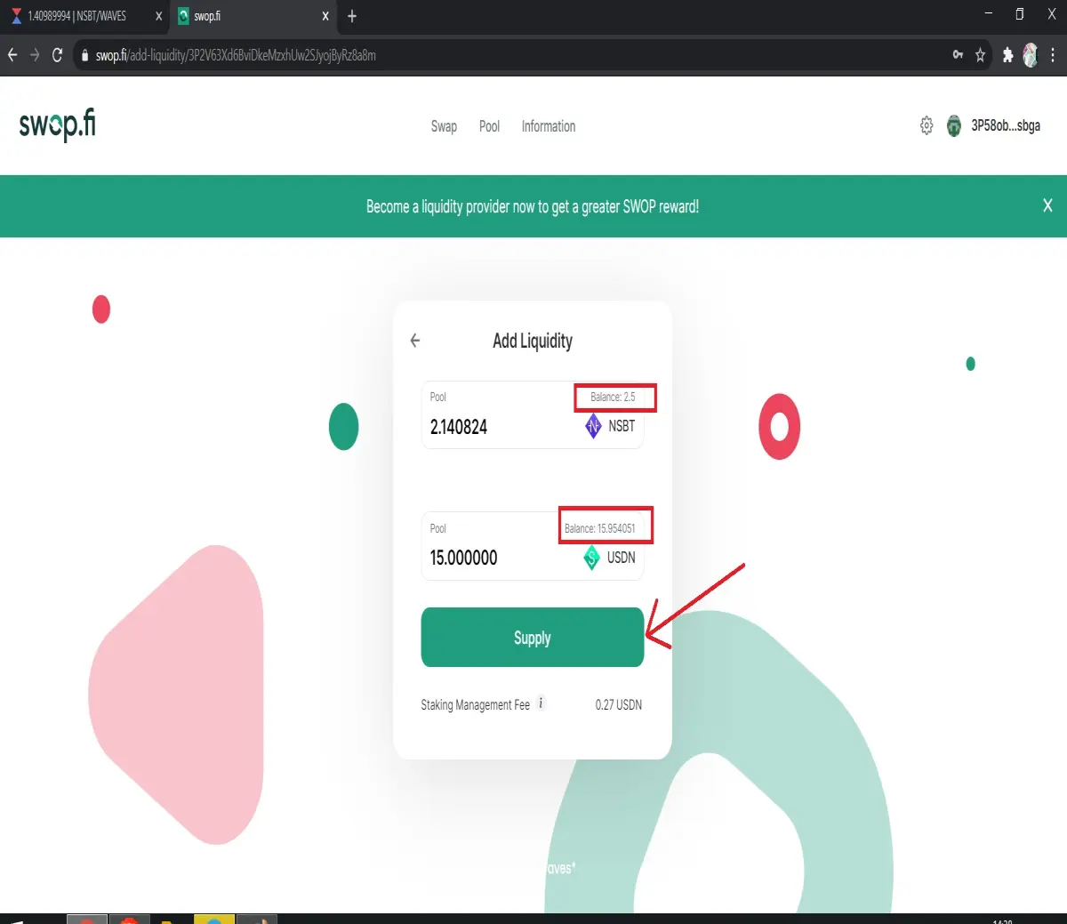Click the swop.fi logo

pyautogui.click(x=57, y=125)
